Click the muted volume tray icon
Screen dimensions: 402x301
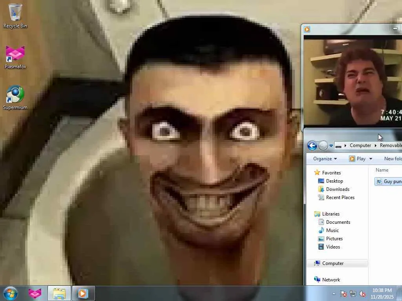[x=362, y=294]
